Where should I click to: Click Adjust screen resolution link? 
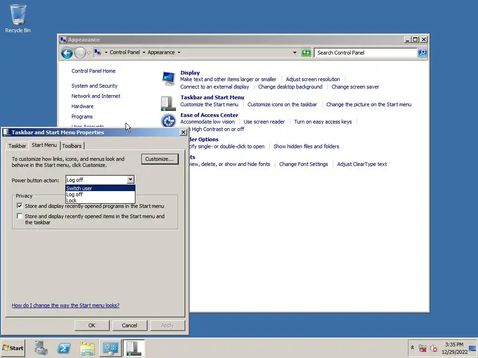313,79
